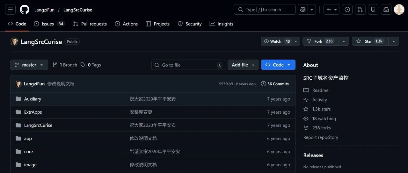Viewport: 408px width, 173px height.
Task: Click the author avatar in commit bar
Action: coord(18,84)
